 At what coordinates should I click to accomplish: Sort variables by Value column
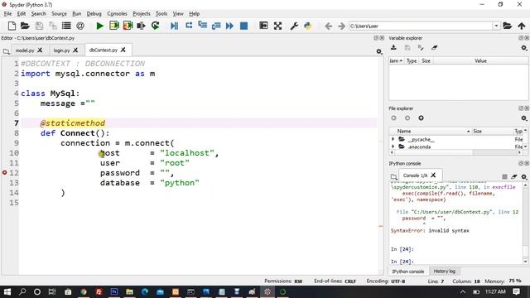(x=480, y=60)
